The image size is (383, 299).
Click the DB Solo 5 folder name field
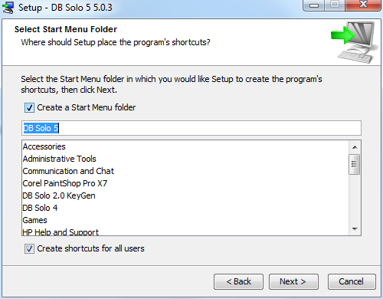tap(191, 128)
